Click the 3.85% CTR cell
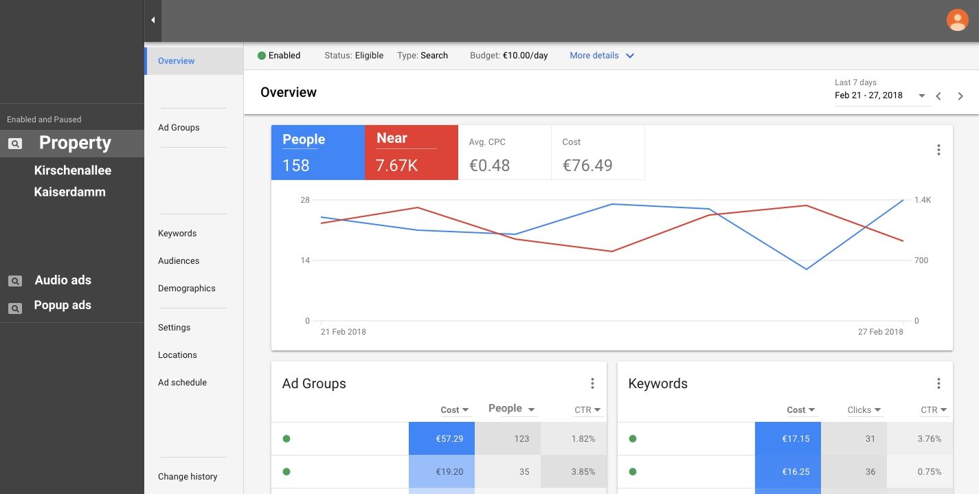979x494 pixels. tap(574, 471)
